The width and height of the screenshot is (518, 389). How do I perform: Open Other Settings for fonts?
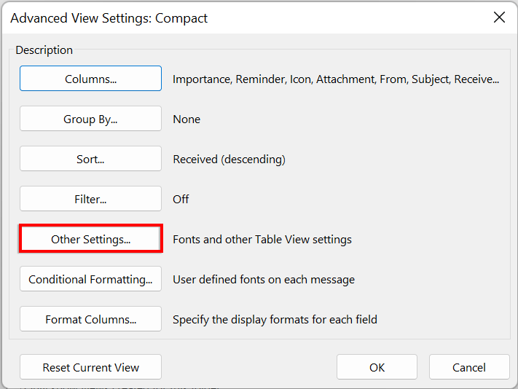click(x=90, y=239)
